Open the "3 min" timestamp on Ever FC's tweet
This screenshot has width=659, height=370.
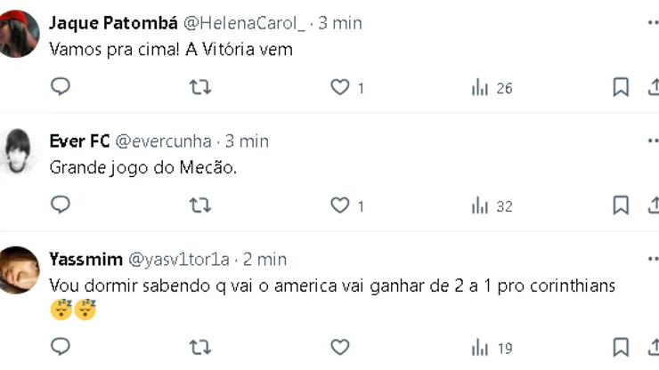point(247,141)
